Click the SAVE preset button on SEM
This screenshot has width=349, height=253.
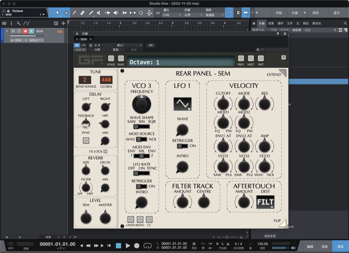coord(121,59)
